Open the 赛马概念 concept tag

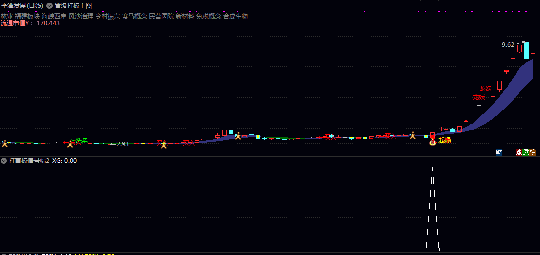point(134,16)
